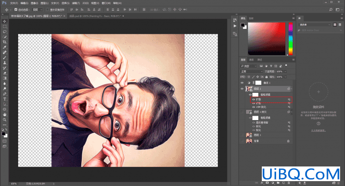
Task: Open the History panel icon
Action: (x=235, y=20)
